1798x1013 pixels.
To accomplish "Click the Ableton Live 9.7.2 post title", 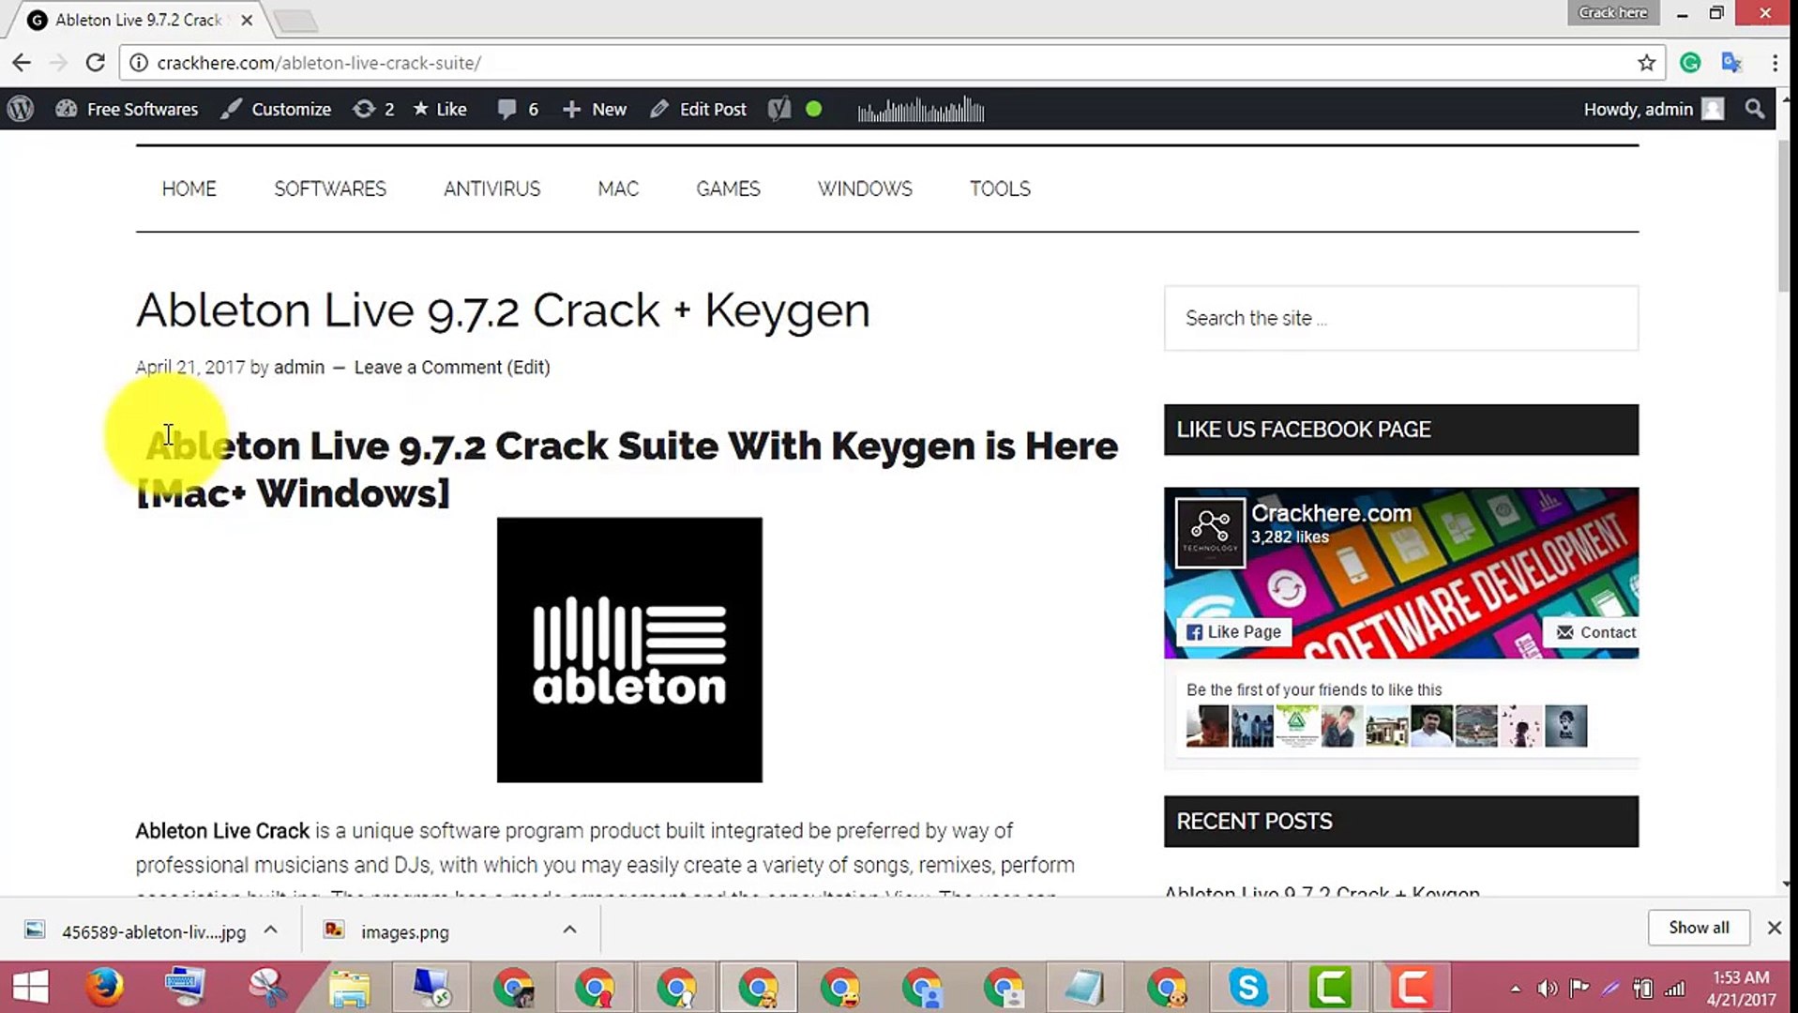I will tap(503, 310).
